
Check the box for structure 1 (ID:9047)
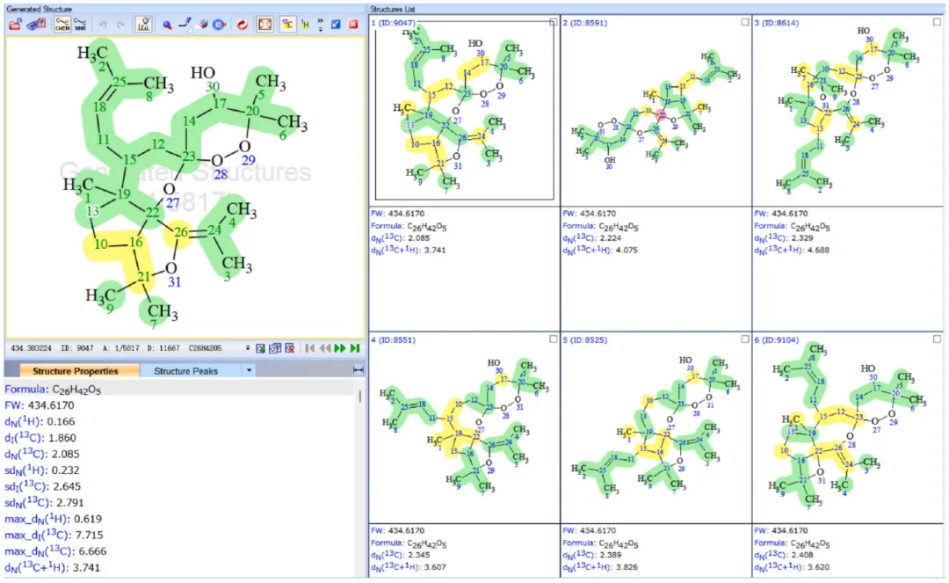pos(554,22)
